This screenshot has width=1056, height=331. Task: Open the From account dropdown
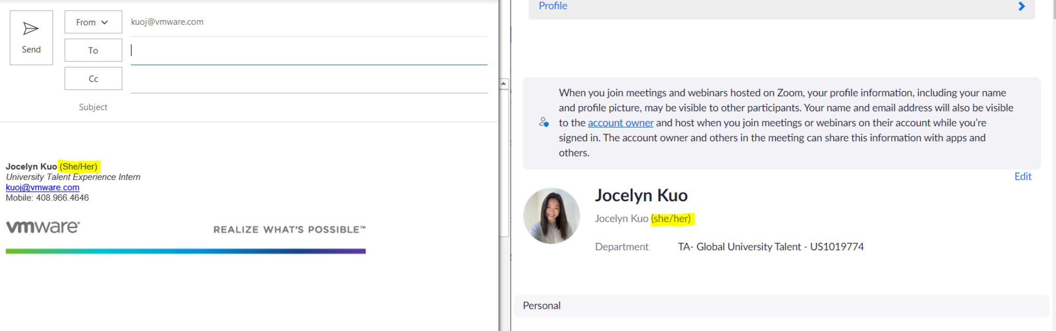[93, 22]
